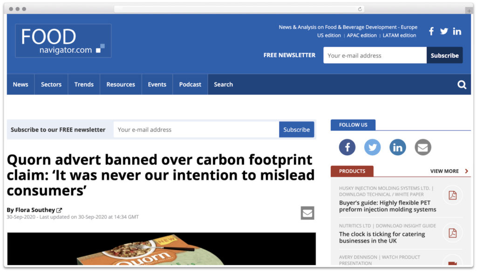
Task: Click the browser reload icon in address bar
Action: coord(360,9)
